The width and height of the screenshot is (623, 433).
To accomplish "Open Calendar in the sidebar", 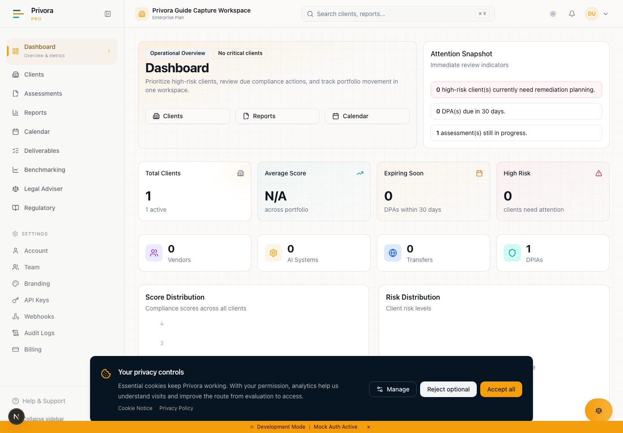I will tap(62, 132).
